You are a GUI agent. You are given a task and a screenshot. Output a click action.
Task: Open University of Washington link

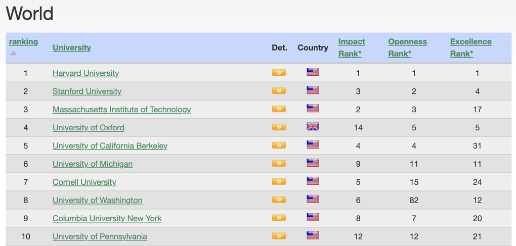[x=98, y=200]
